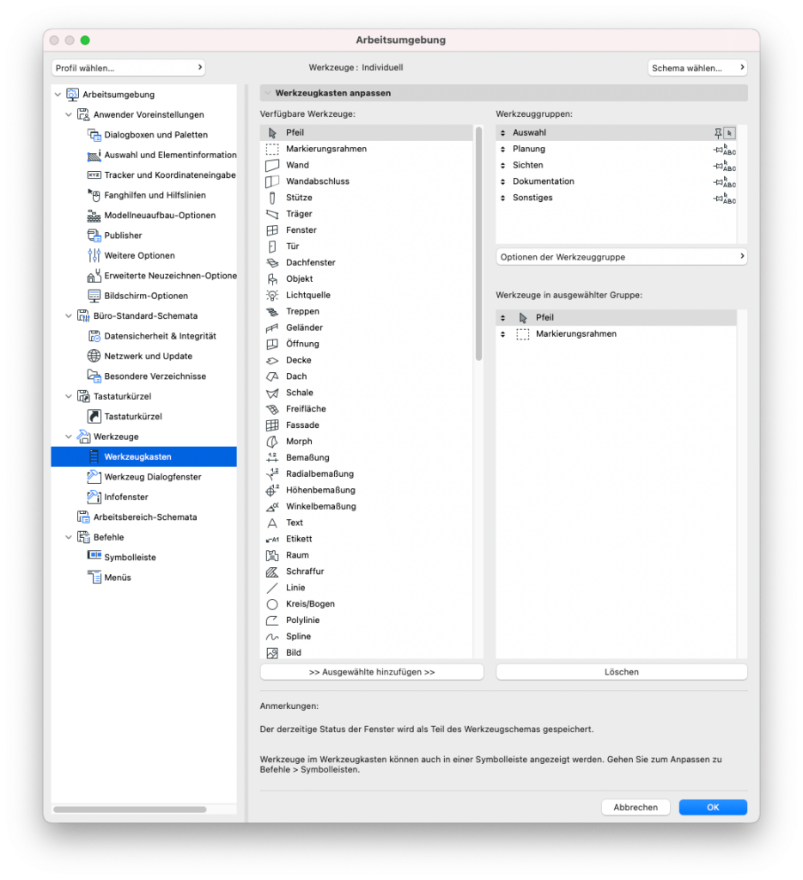Image resolution: width=803 pixels, height=880 pixels.
Task: Click the Treppen tool icon
Action: point(272,311)
